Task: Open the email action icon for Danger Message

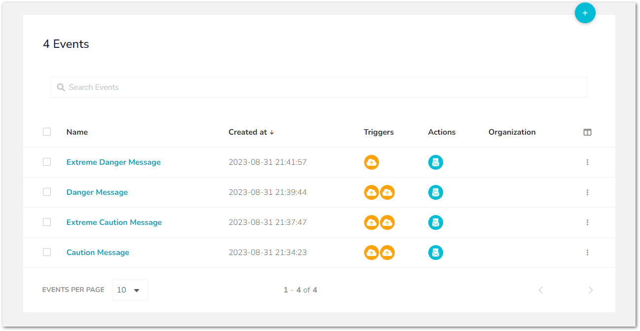Action: (x=436, y=192)
